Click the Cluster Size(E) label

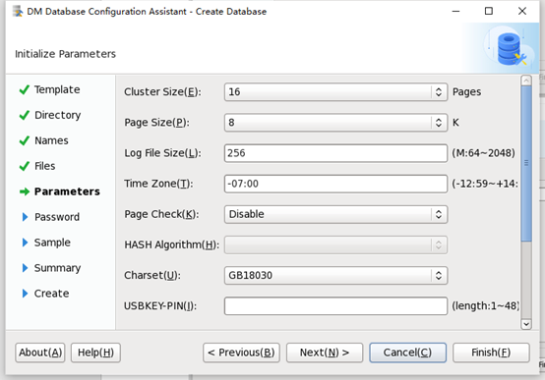pos(162,92)
